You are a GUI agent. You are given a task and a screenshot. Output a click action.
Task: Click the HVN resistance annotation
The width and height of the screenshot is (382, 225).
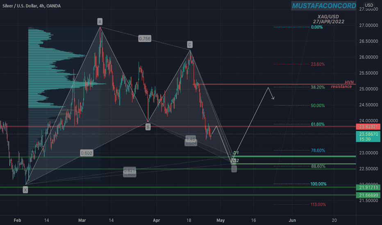click(342, 84)
